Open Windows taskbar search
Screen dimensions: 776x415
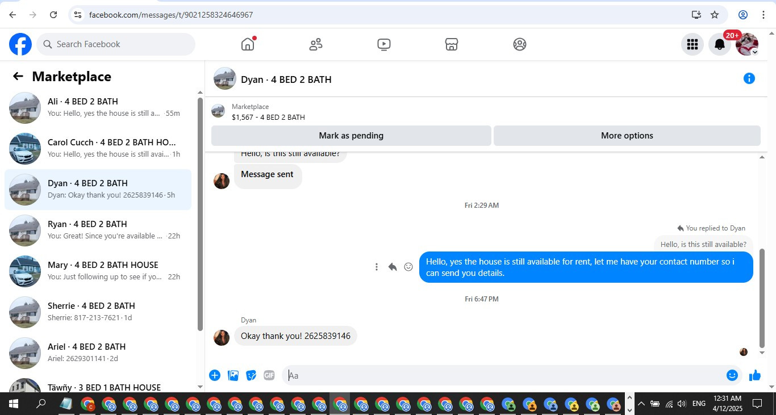tap(41, 404)
